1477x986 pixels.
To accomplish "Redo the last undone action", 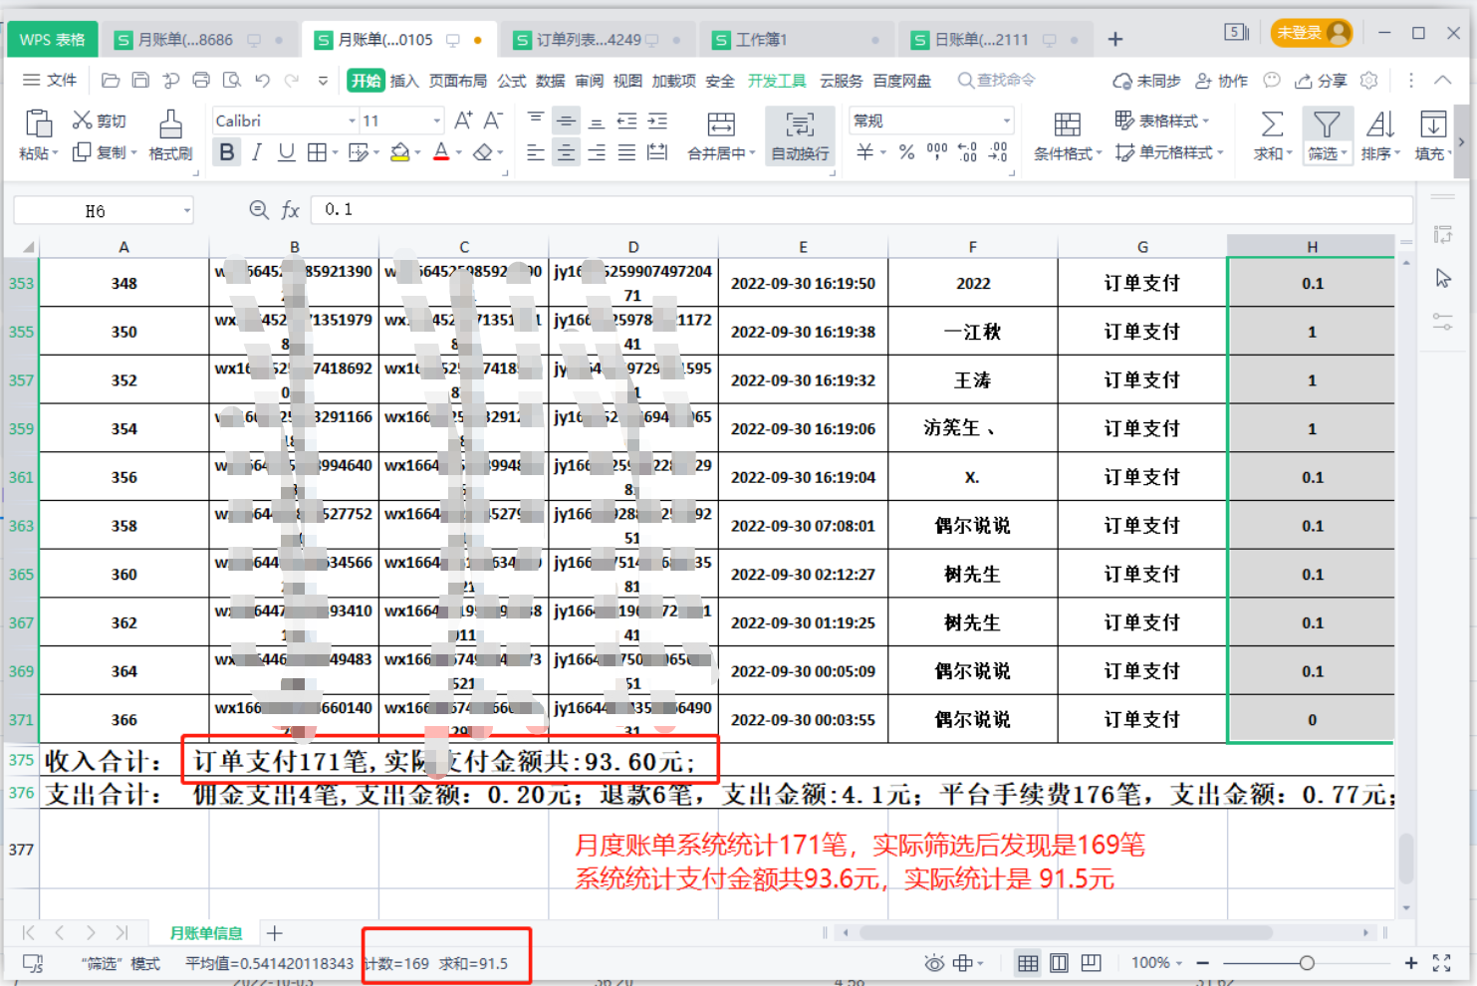I will coord(292,81).
